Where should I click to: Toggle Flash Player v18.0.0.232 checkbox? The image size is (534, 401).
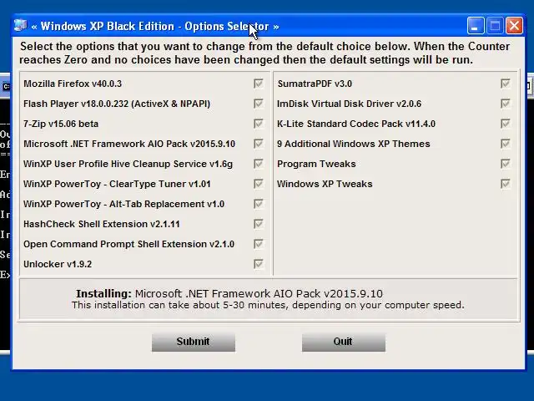click(259, 104)
